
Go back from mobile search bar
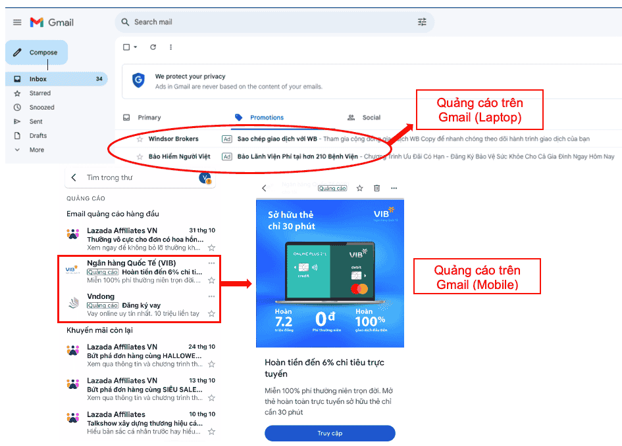74,178
